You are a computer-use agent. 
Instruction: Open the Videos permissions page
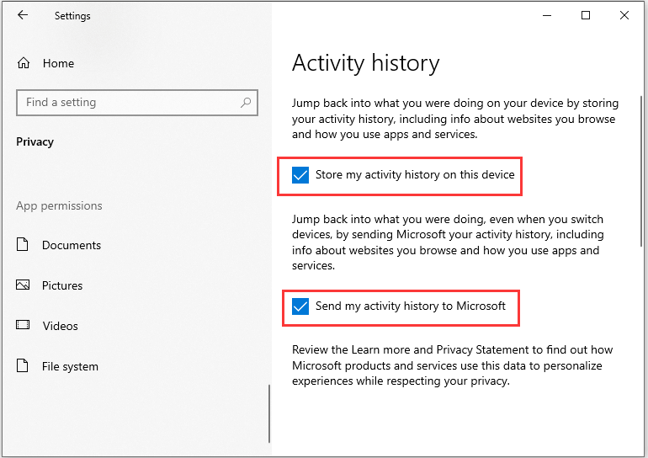(x=61, y=326)
